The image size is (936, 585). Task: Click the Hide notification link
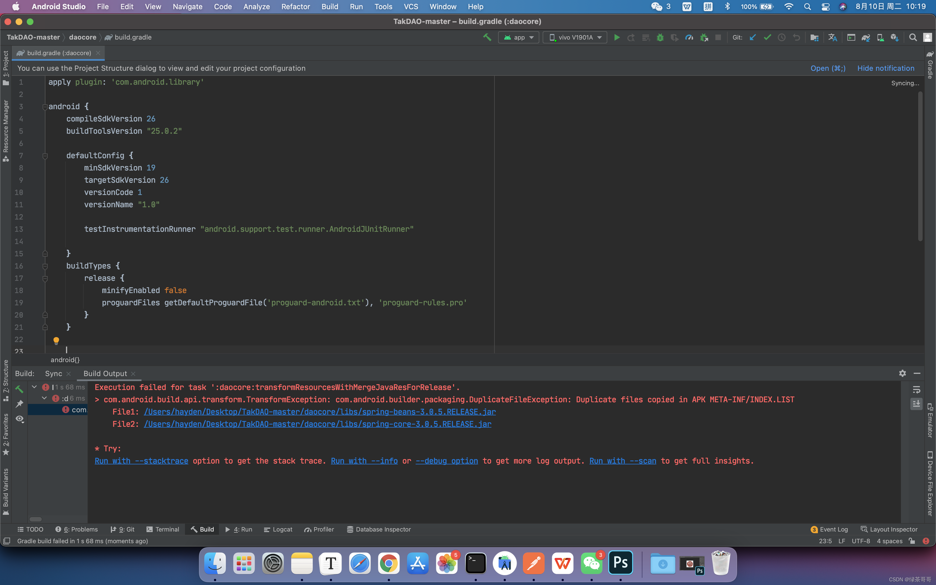(x=886, y=68)
